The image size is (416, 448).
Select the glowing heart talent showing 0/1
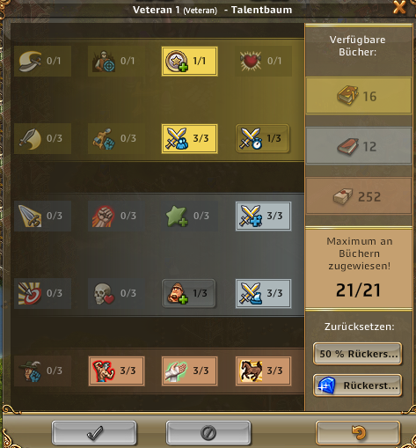[x=264, y=61]
